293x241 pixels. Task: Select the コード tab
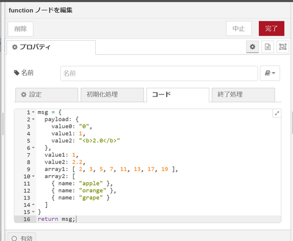[x=178, y=95]
